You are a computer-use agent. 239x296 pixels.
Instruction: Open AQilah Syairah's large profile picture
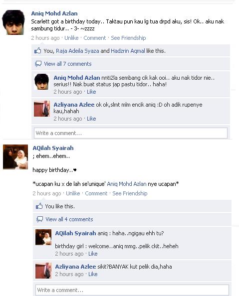coord(15,157)
